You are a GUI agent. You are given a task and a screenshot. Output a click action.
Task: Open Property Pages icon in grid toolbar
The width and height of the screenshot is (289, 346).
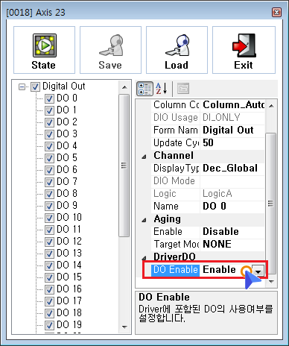[183, 89]
